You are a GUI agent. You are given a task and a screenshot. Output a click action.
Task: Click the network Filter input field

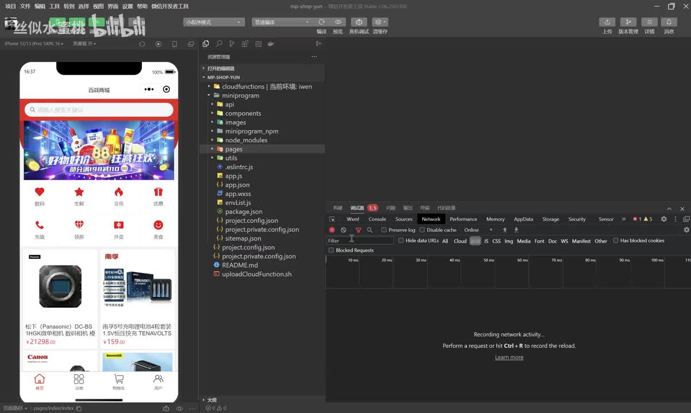[x=360, y=241]
